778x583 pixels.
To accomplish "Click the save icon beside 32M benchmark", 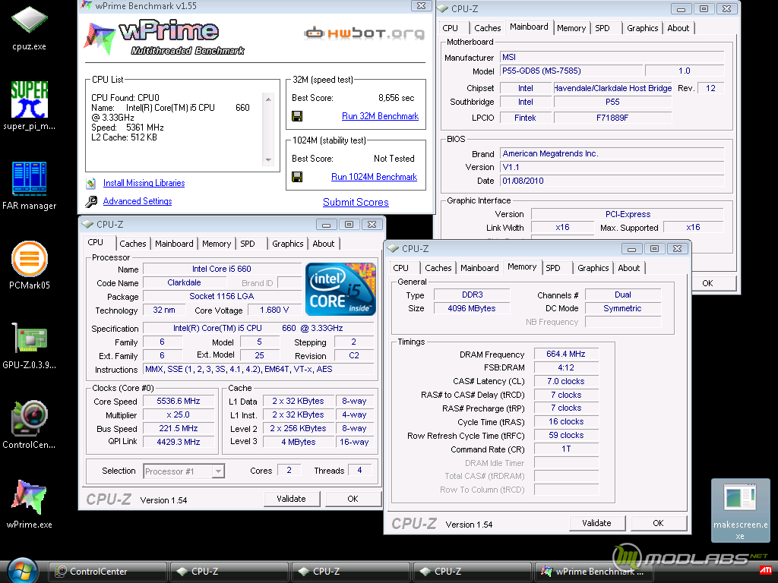I will click(297, 116).
